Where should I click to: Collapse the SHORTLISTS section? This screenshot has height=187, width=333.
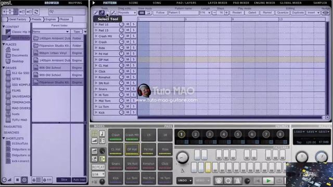point(4,138)
